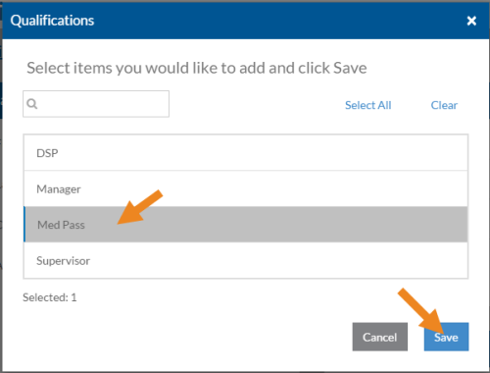
Task: Select the Manager qualification row
Action: 246,188
